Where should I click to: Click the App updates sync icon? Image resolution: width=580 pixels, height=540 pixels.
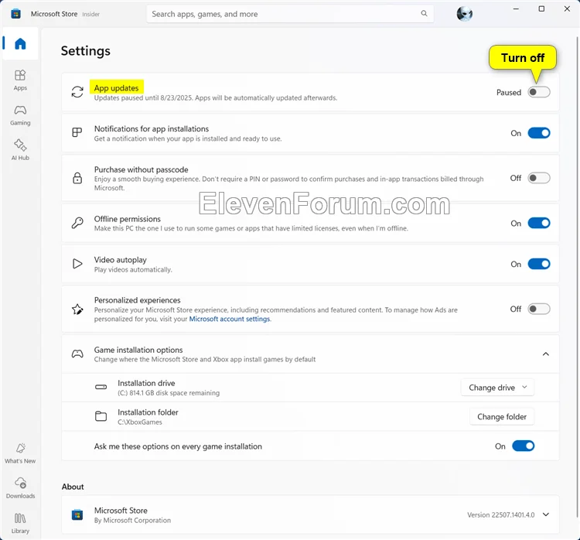[x=77, y=92]
